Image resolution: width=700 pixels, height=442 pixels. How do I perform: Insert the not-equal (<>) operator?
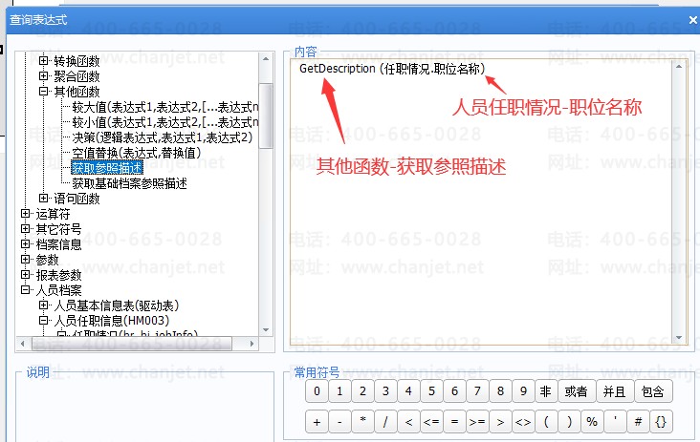click(523, 420)
